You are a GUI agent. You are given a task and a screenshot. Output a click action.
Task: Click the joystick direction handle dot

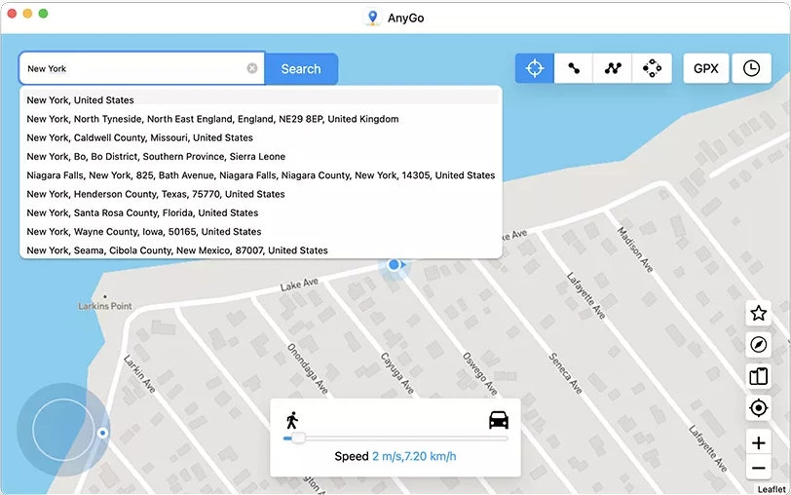click(102, 433)
